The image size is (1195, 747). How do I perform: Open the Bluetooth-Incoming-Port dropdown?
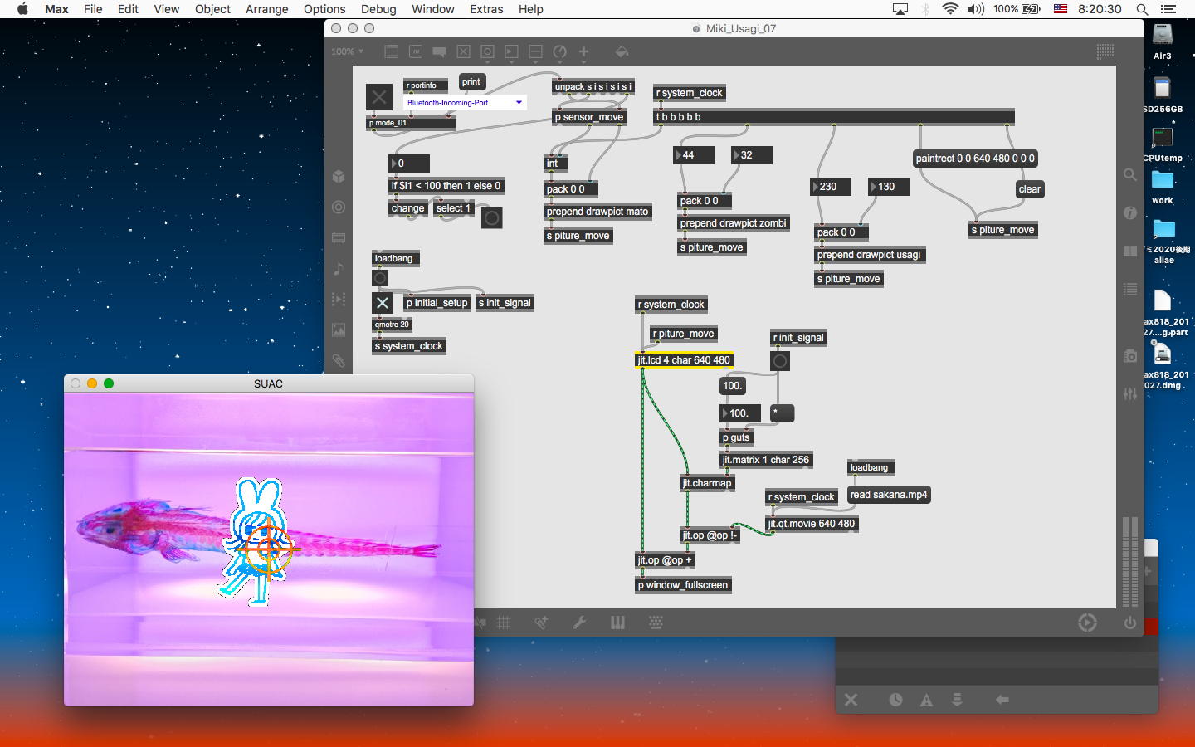click(x=464, y=103)
